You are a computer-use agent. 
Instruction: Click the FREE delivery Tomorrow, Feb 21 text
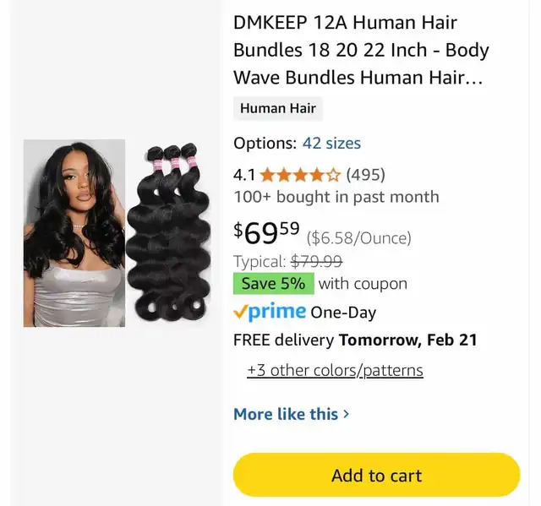(x=355, y=340)
